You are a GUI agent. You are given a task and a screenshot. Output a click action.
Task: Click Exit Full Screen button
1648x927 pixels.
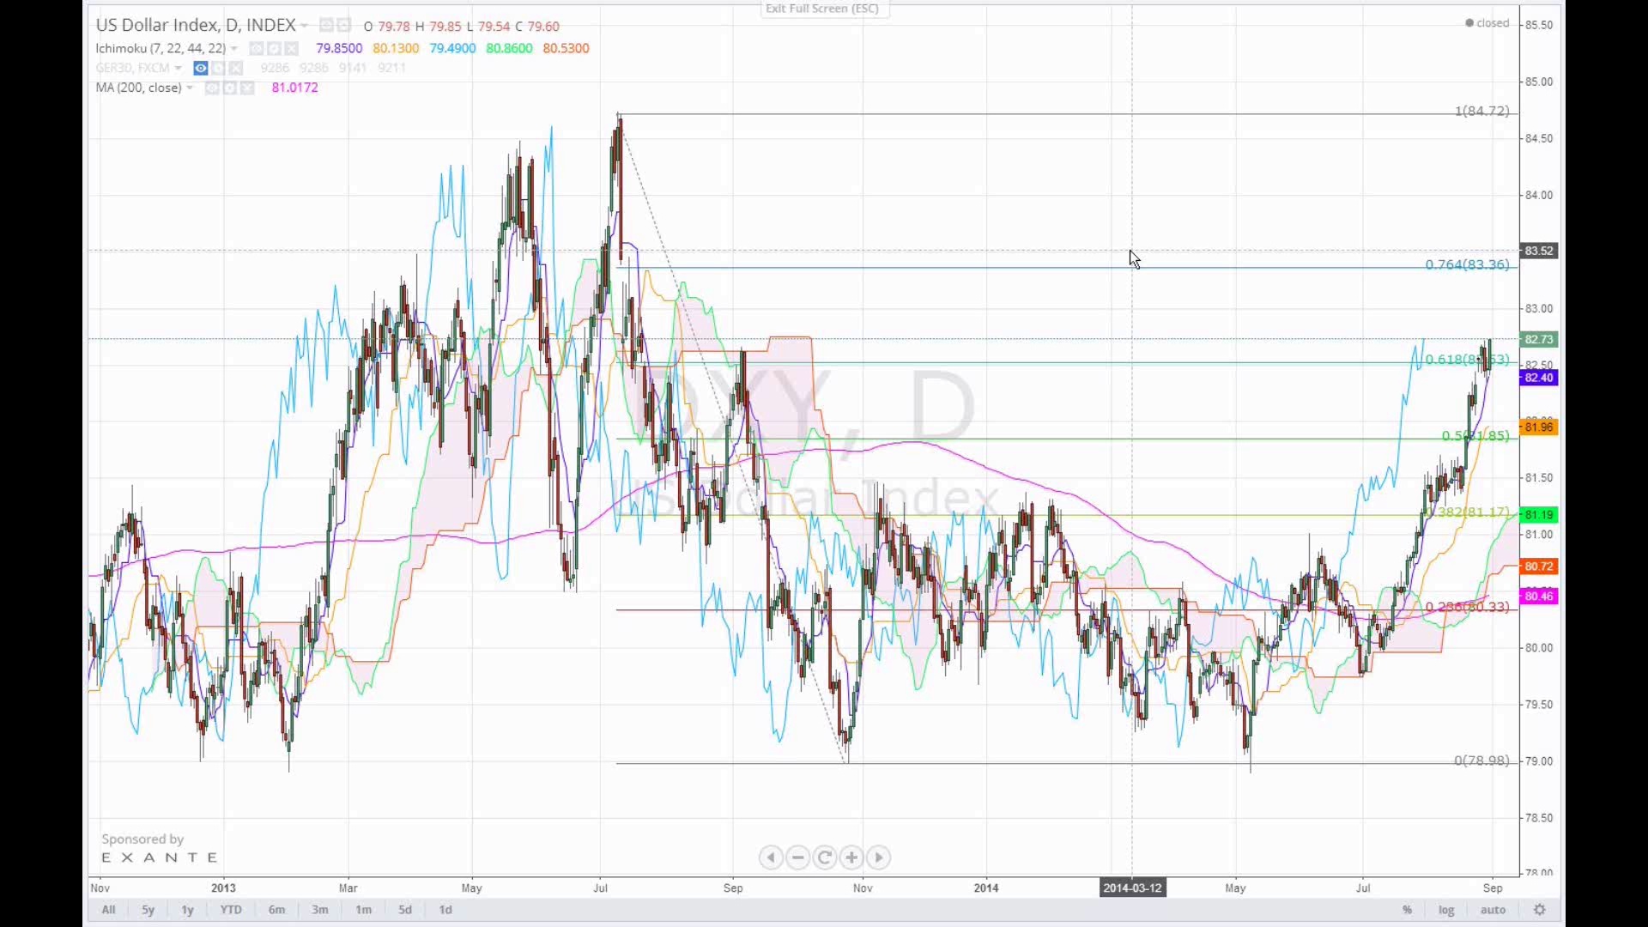(821, 9)
